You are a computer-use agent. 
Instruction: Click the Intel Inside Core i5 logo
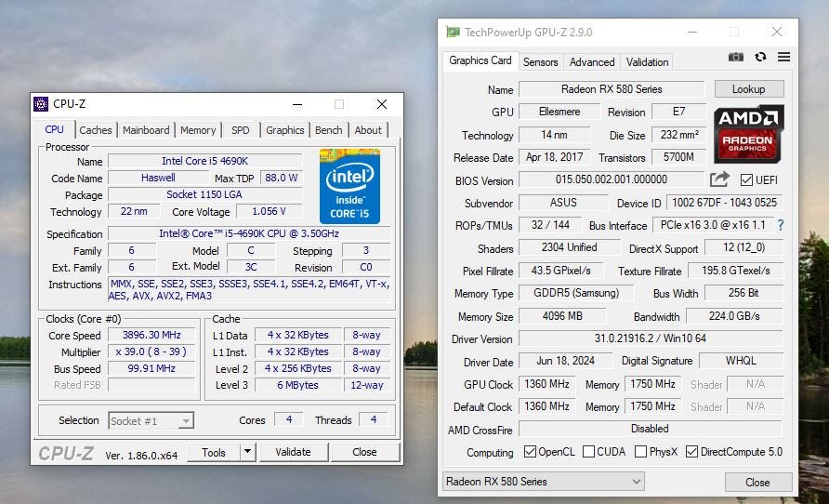point(349,186)
